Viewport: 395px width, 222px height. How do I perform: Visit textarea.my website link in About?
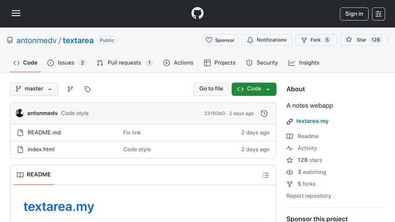coord(312,121)
